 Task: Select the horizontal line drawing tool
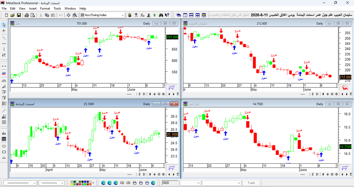(4, 43)
